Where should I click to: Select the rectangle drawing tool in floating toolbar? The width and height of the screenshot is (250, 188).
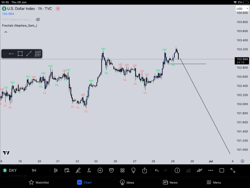[x=20, y=54]
